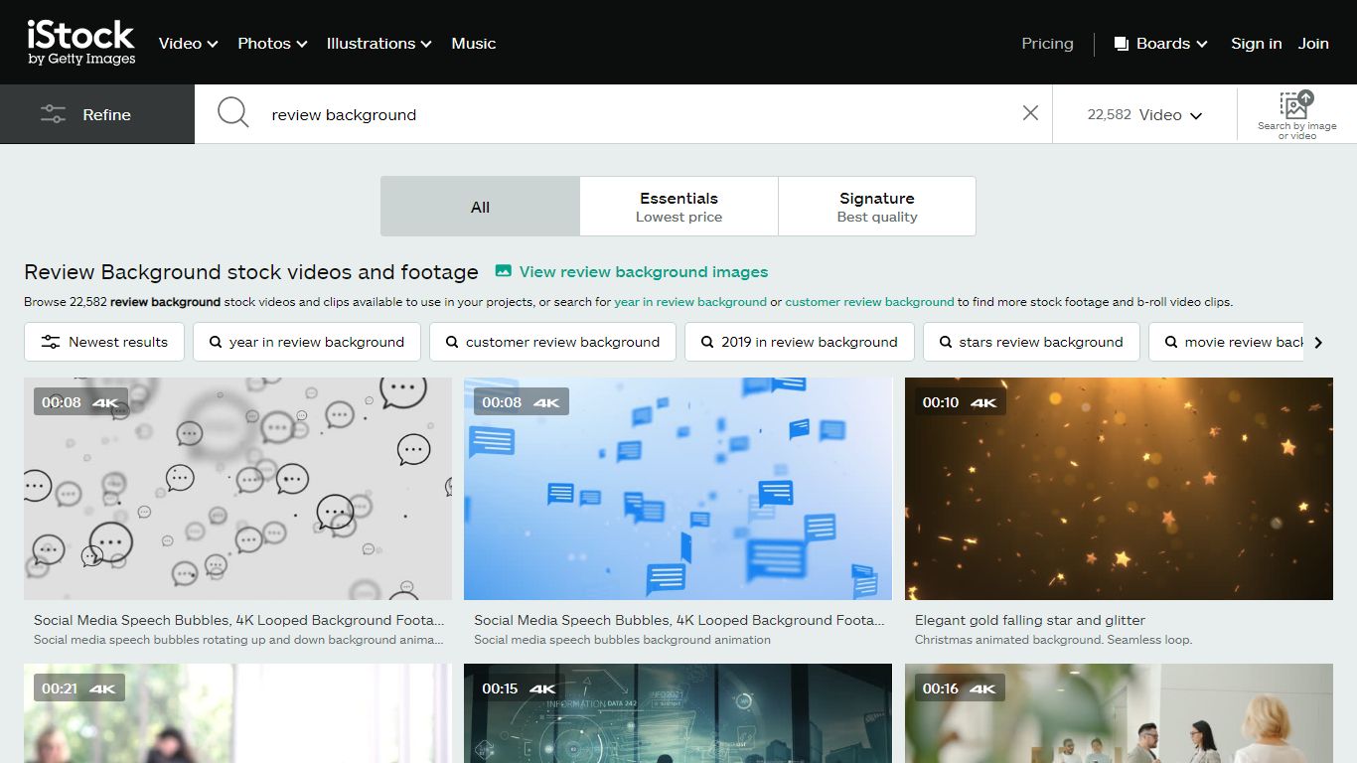Click Review Background stock videos and footage heading
The image size is (1357, 763).
click(x=251, y=271)
